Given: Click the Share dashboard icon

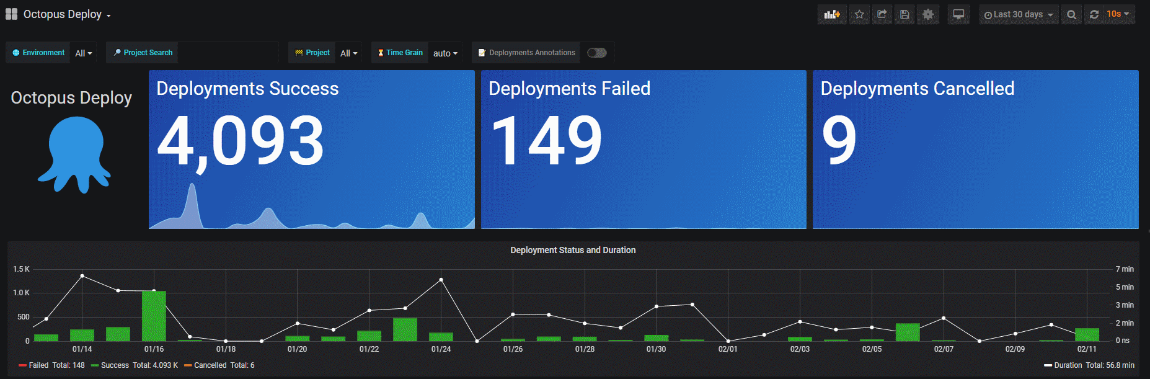Looking at the screenshot, I should (882, 14).
